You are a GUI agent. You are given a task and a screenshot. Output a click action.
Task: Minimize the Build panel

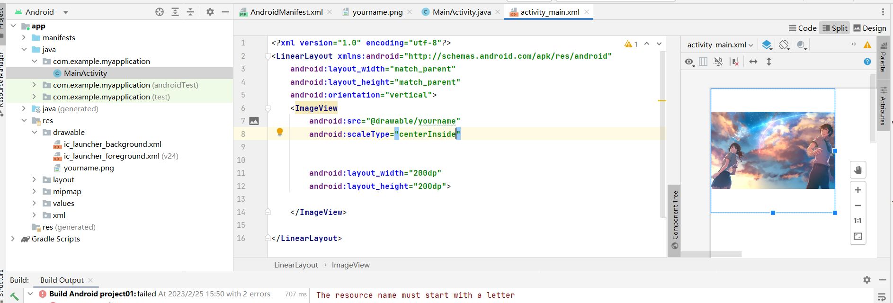point(883,280)
